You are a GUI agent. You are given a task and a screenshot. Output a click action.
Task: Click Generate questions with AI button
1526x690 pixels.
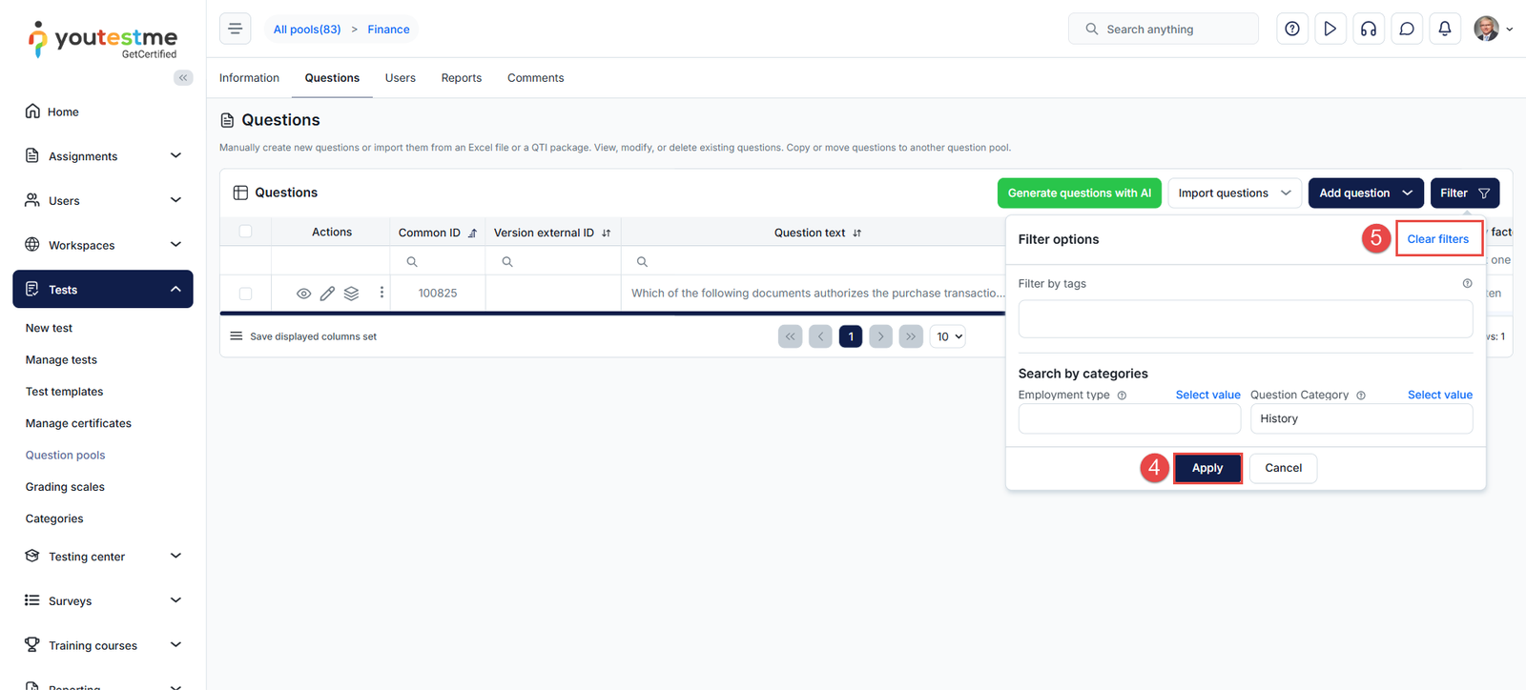pos(1079,193)
